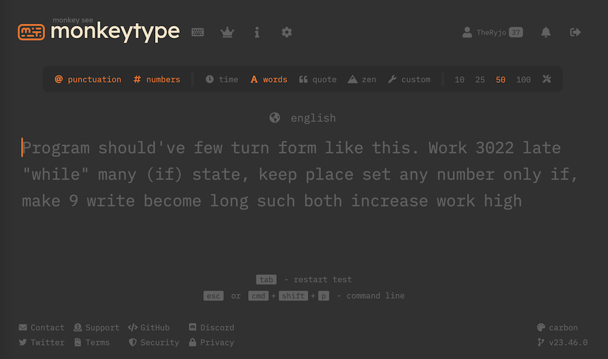
Task: Set word count to 50
Action: tap(500, 80)
